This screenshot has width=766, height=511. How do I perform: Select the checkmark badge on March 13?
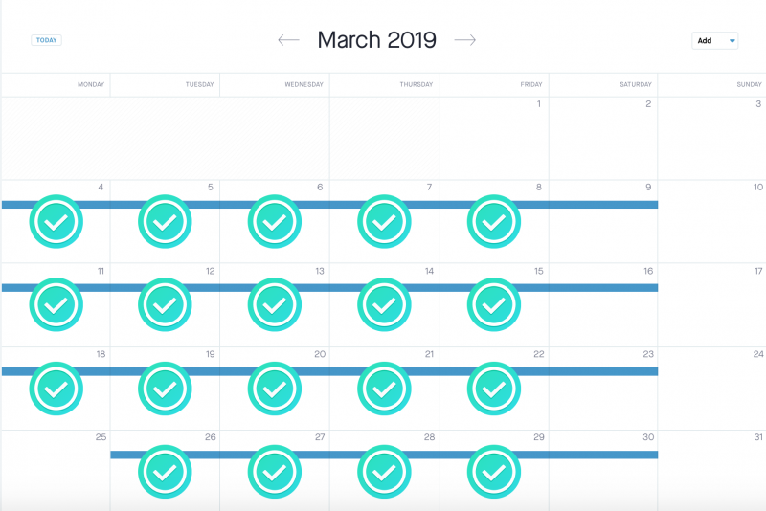(x=275, y=305)
